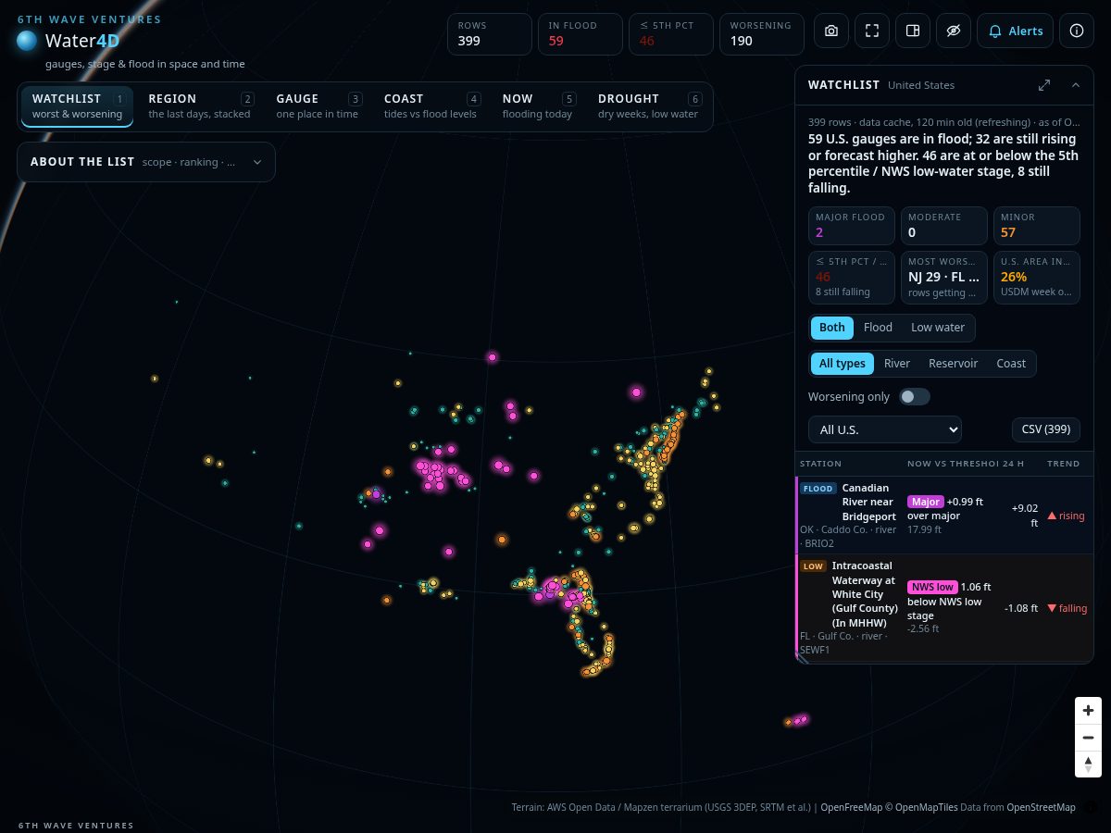Image resolution: width=1111 pixels, height=833 pixels.
Task: Click the Moderate flood count card
Action: point(944,226)
